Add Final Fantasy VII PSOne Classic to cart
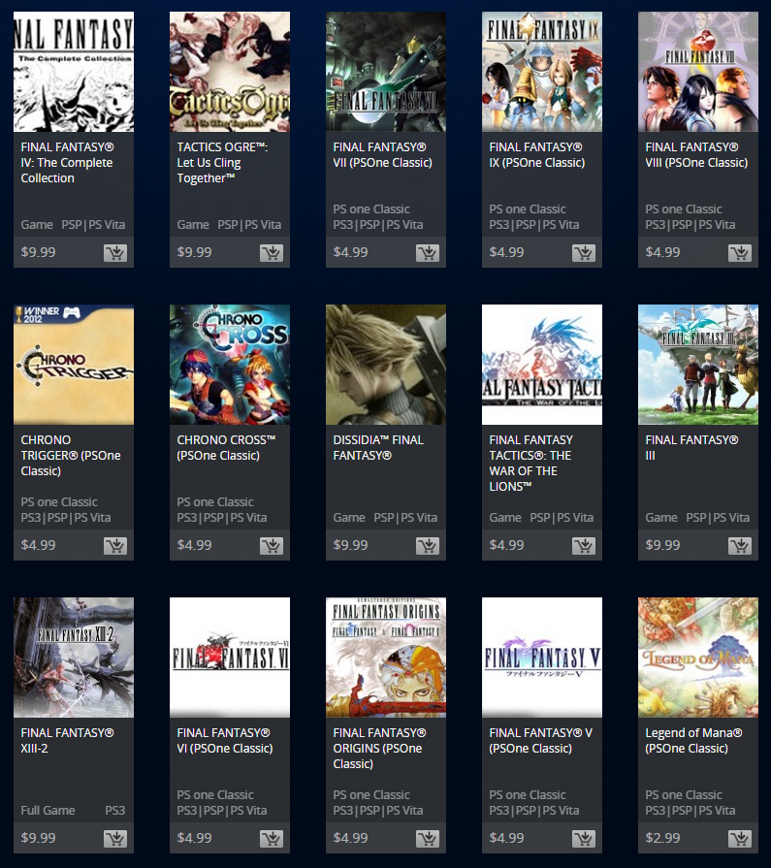Viewport: 771px width, 868px height. [x=428, y=253]
